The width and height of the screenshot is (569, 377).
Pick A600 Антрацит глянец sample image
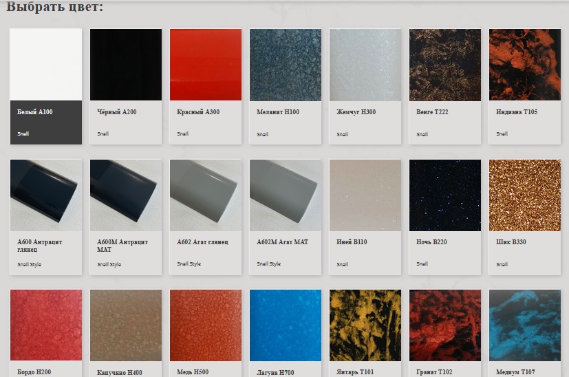click(46, 195)
